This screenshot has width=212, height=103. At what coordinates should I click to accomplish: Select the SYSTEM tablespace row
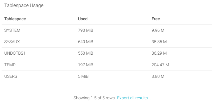pyautogui.click(x=107, y=30)
